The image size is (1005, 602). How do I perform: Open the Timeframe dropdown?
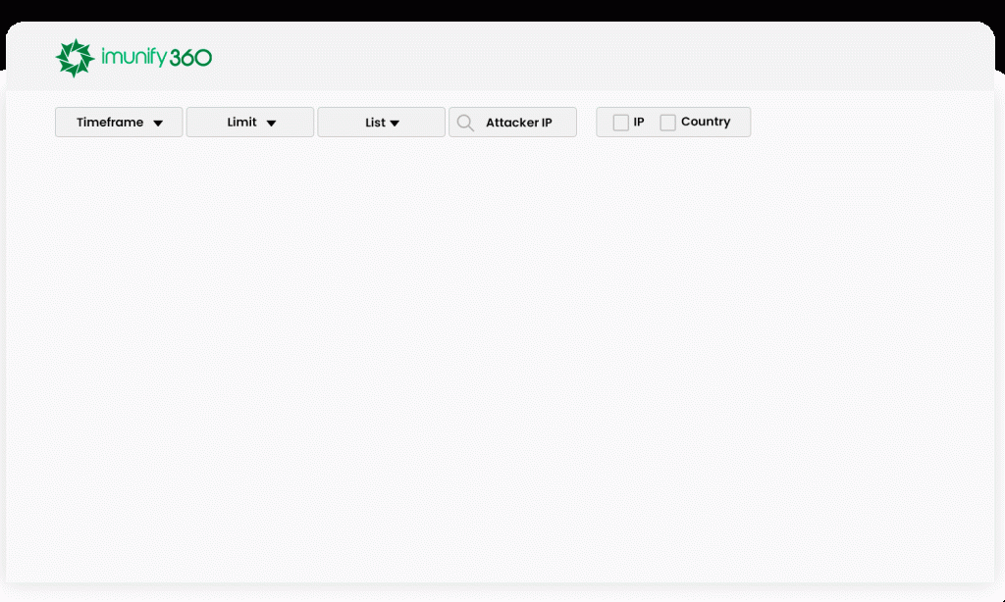tap(119, 123)
